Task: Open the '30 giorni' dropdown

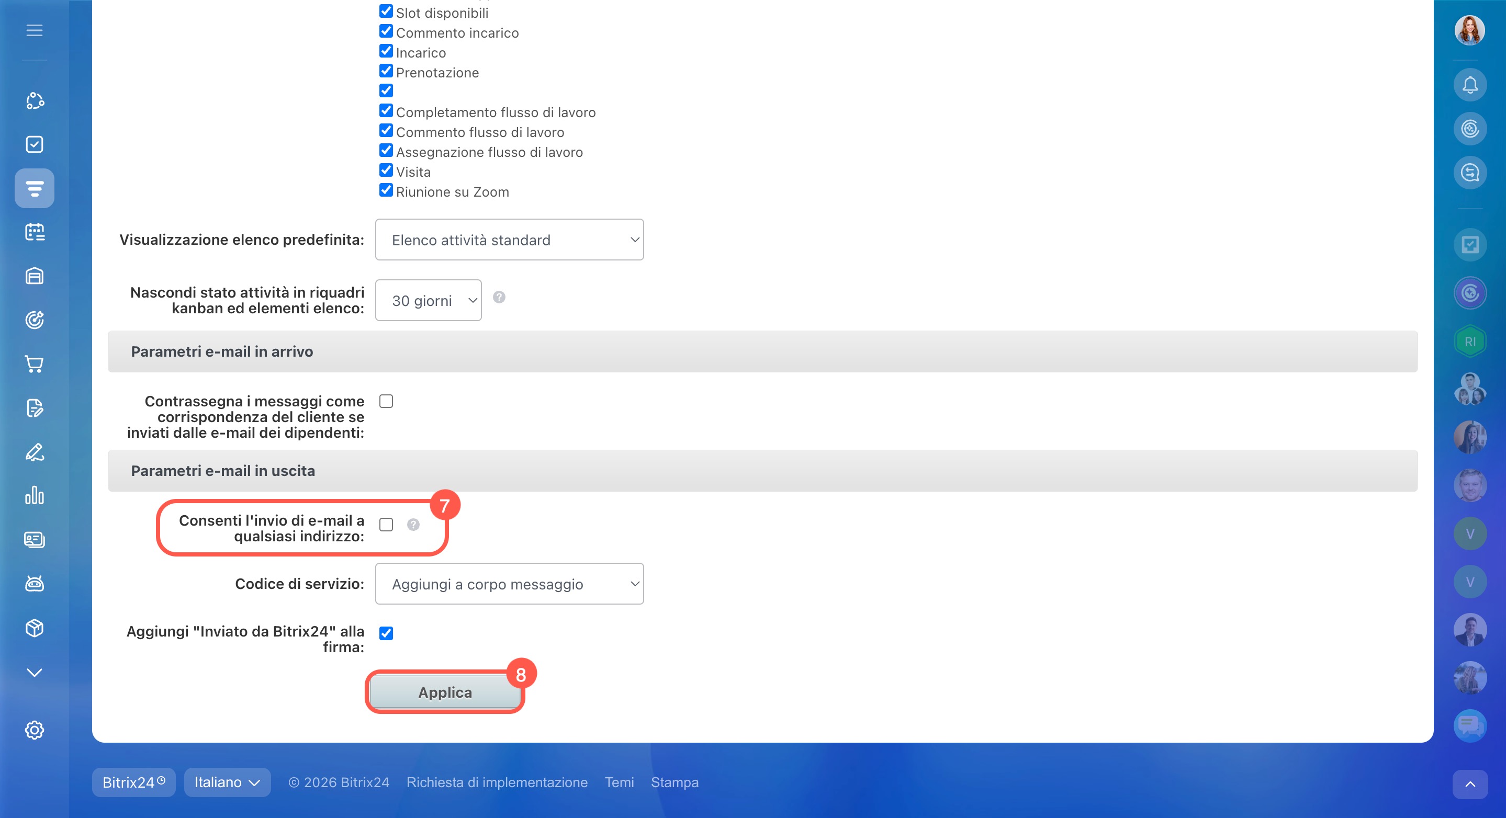Action: click(x=428, y=300)
